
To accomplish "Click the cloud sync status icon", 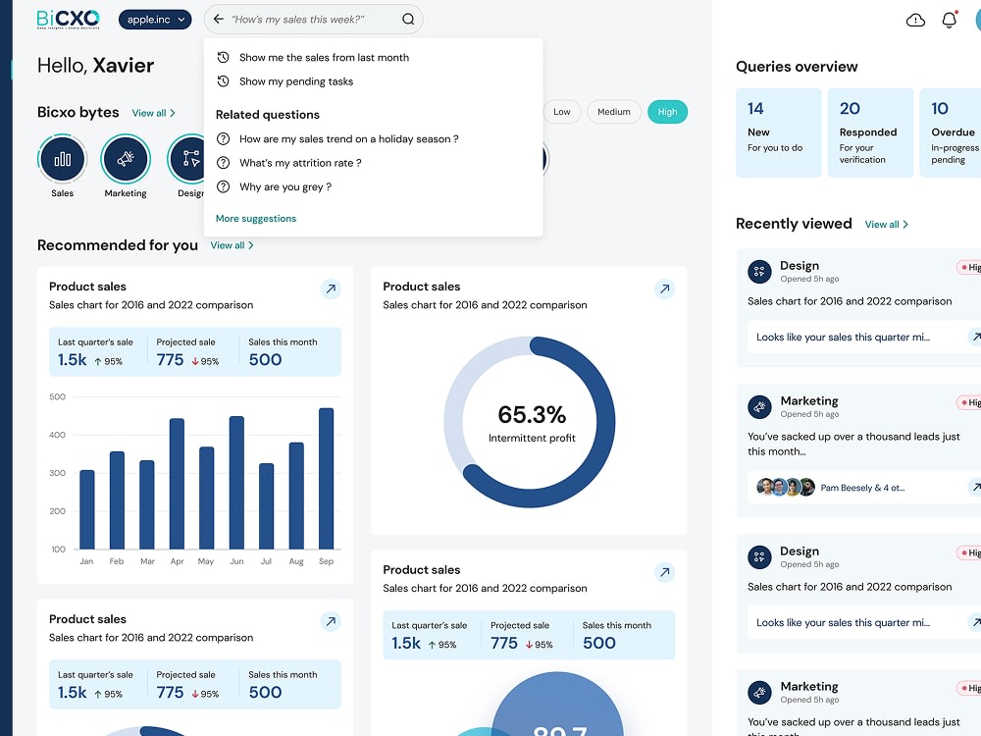I will click(915, 19).
